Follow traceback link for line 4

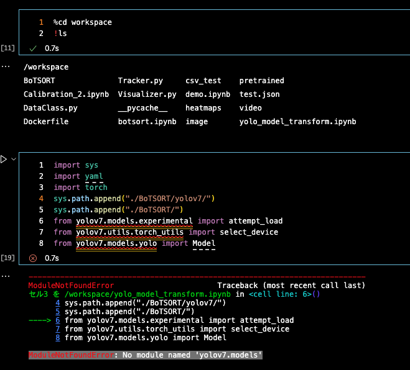pyautogui.click(x=57, y=302)
